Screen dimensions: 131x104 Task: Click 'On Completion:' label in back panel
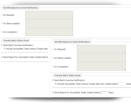coord(10,32)
